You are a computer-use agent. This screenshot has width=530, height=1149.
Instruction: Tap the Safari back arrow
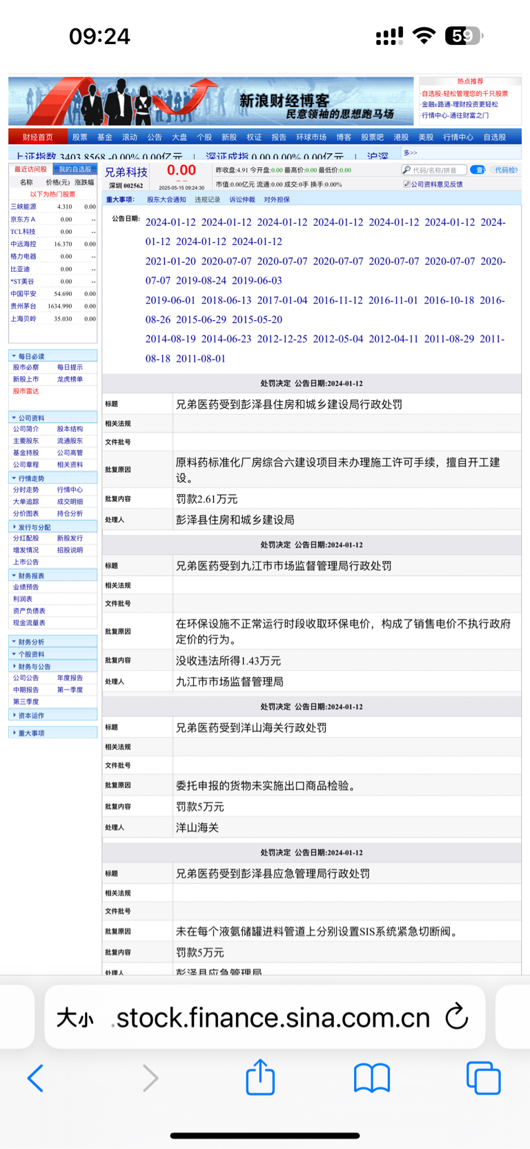(x=36, y=1078)
